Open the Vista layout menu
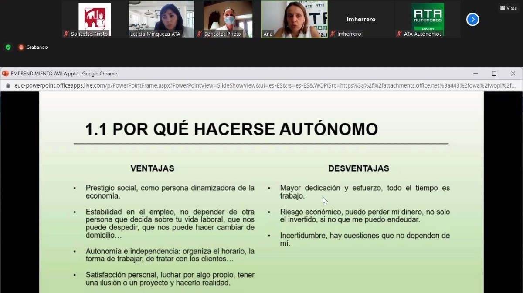Image resolution: width=523 pixels, height=293 pixels. point(508,8)
